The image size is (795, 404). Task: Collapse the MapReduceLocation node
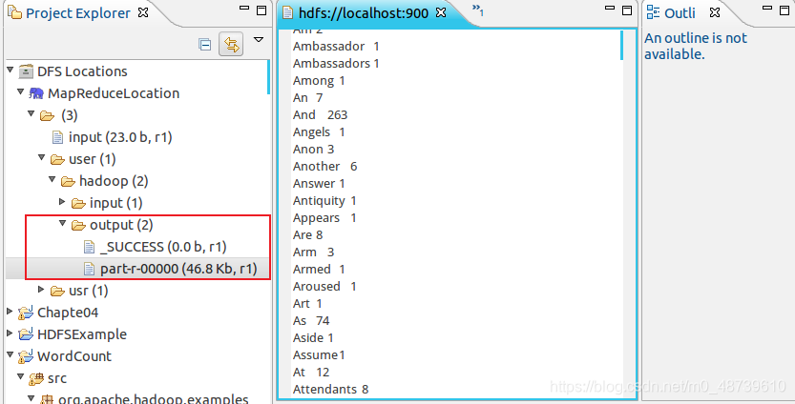tap(20, 92)
